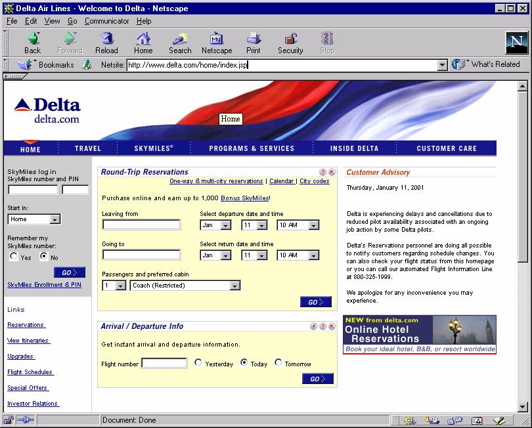The width and height of the screenshot is (532, 428).
Task: Open the CUSTOMER CARE navigation tab
Action: pos(447,148)
